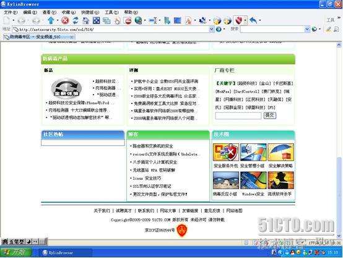Viewport: 343px width, 258px height.
Task: Go to the home page icon
Action: pos(85,20)
